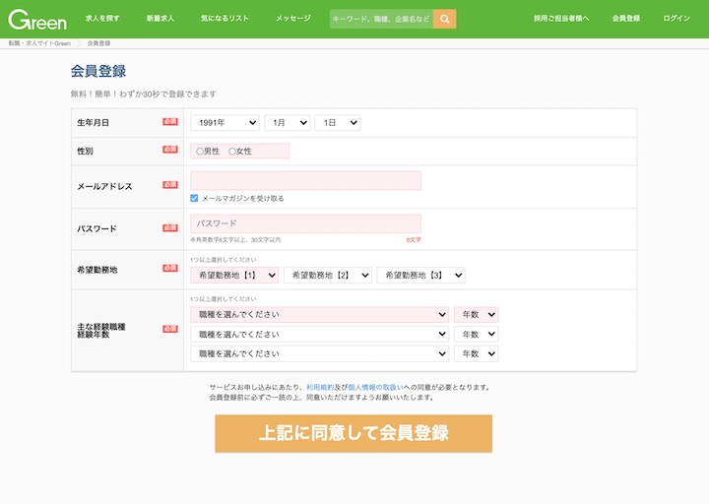Viewport: 709px width, 504px height.
Task: Click the ログイン link
Action: 677,19
